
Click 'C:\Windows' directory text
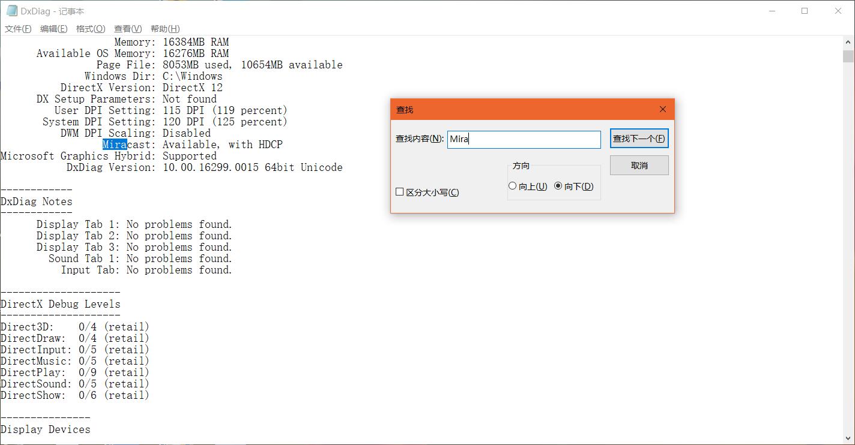[193, 76]
